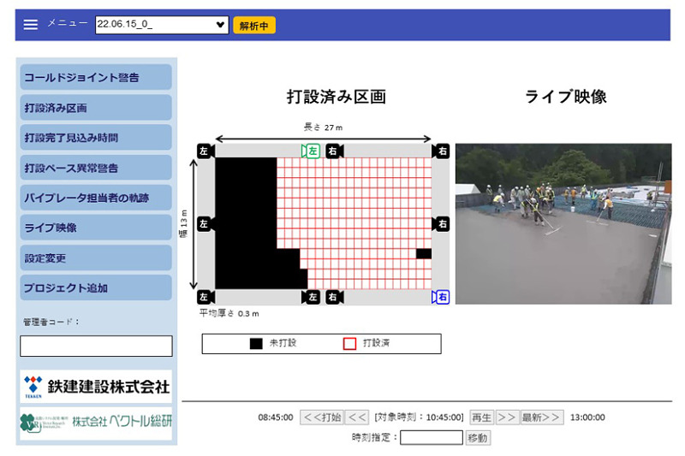Open ライブ映像 menu item in sidebar
The width and height of the screenshot is (685, 456).
tap(96, 228)
